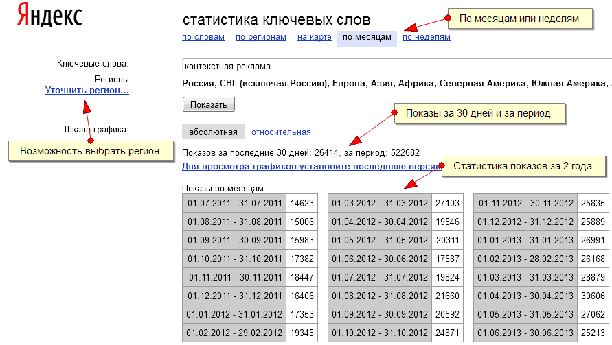Select period '01.10.2012 - 31.10.2012' cell

(x=380, y=333)
